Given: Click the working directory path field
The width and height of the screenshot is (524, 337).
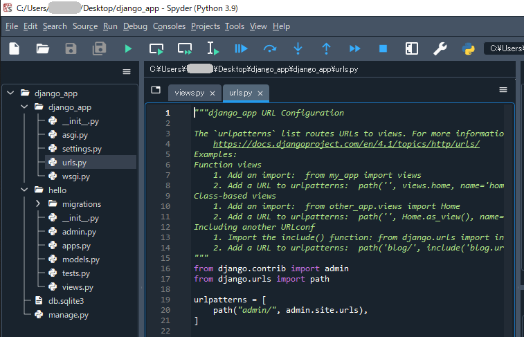Looking at the screenshot, I should (x=504, y=48).
